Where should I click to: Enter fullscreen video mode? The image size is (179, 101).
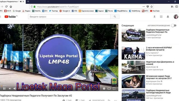pos(114,89)
